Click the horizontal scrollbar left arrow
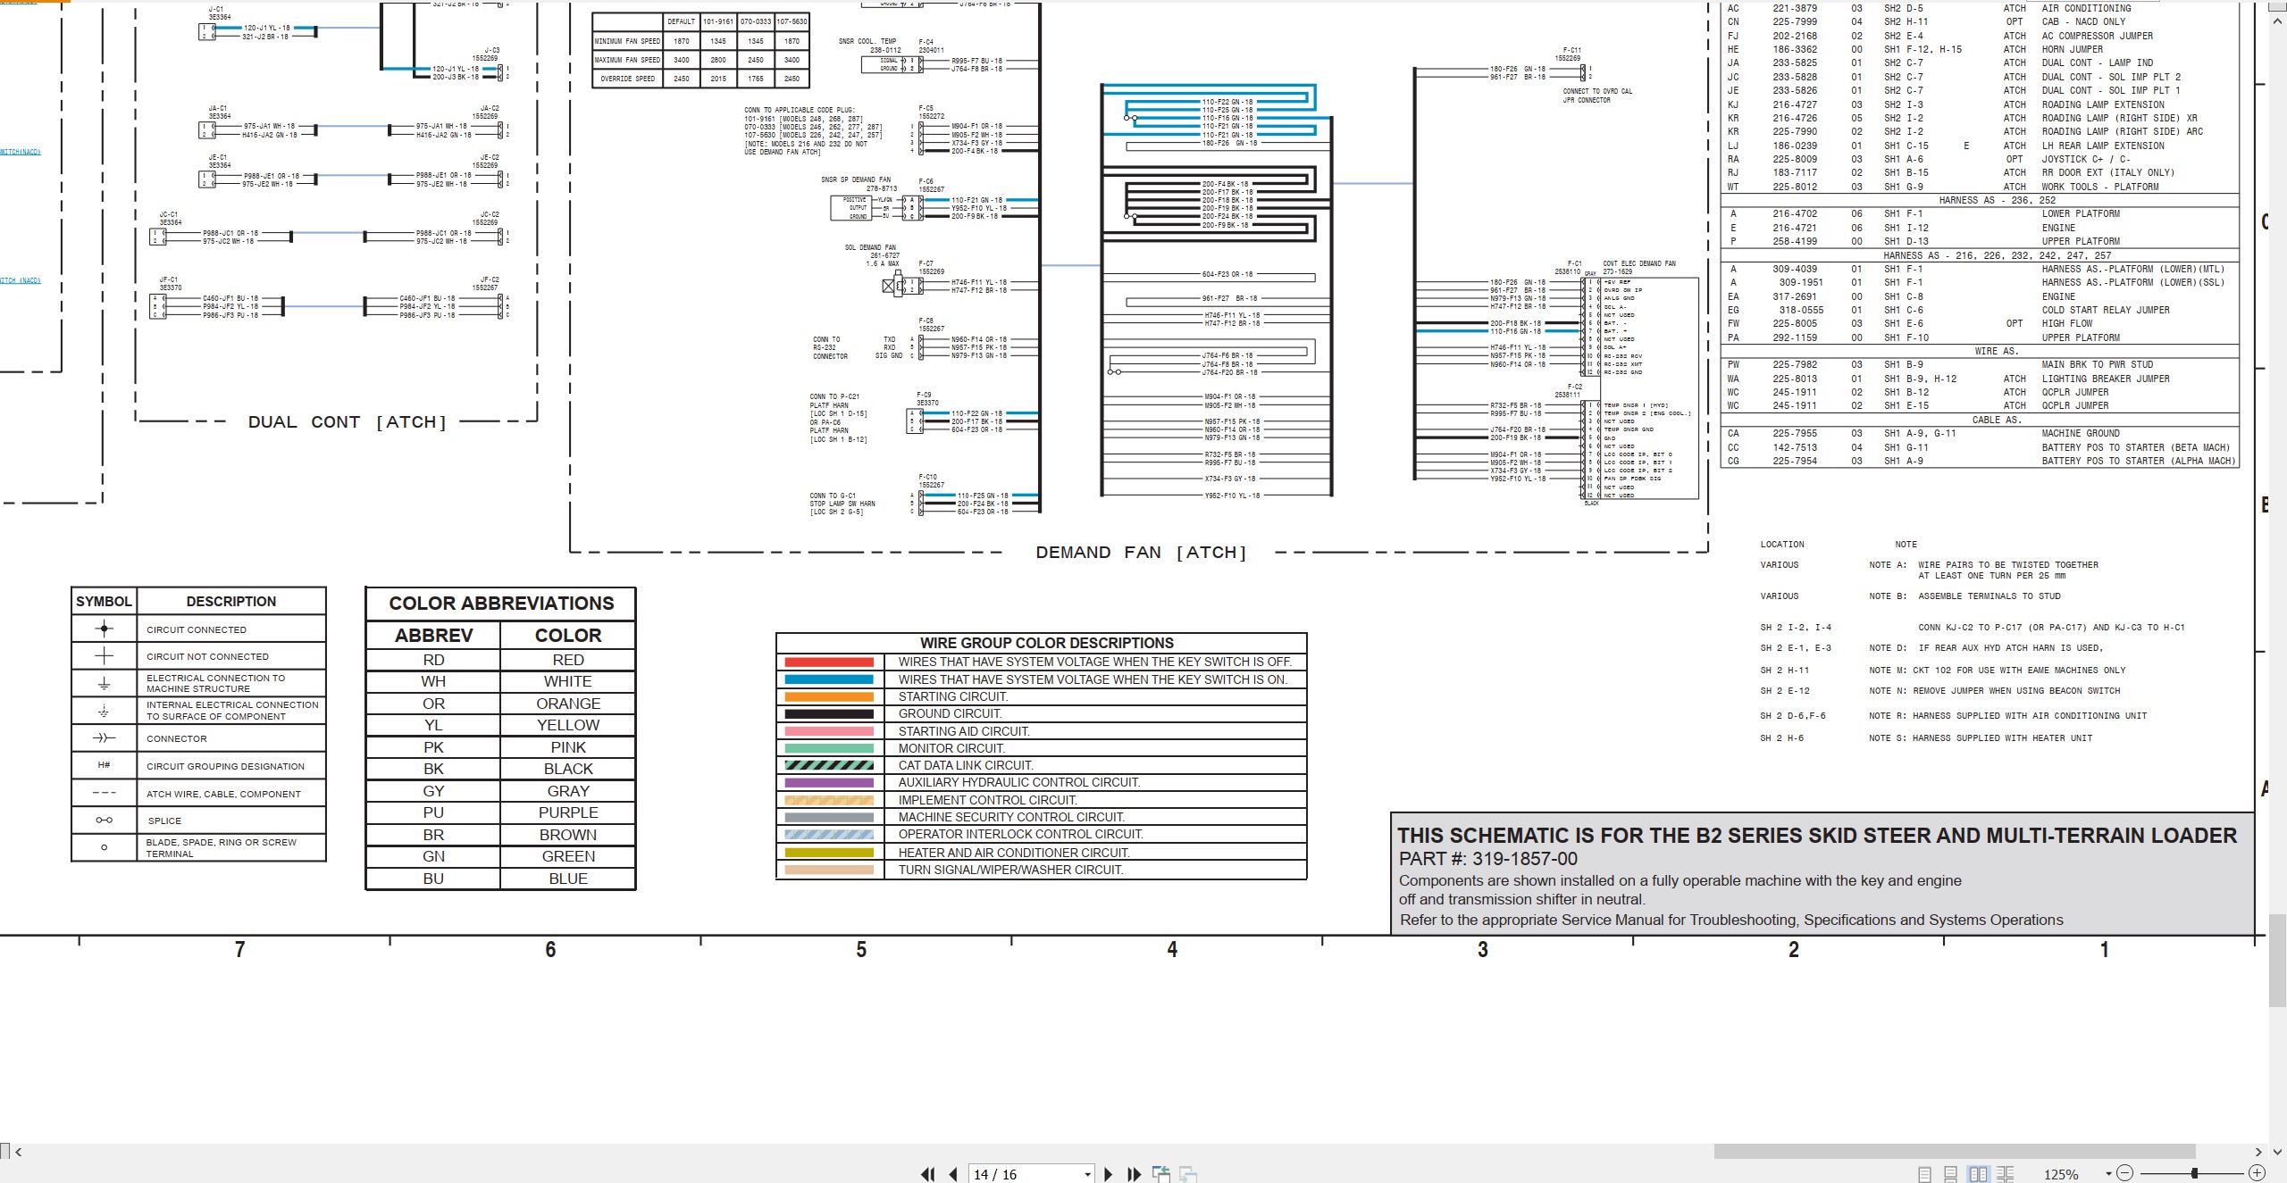This screenshot has width=2287, height=1183. coord(19,1152)
